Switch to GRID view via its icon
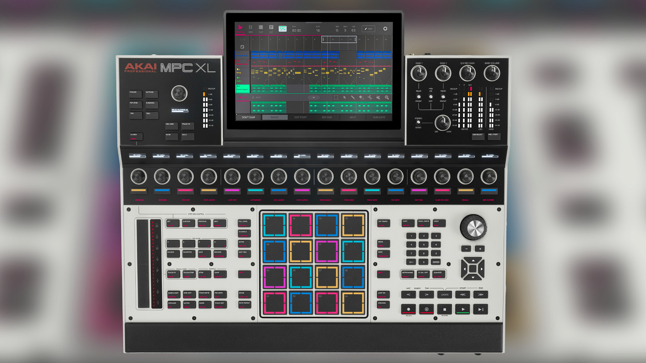 (251, 28)
